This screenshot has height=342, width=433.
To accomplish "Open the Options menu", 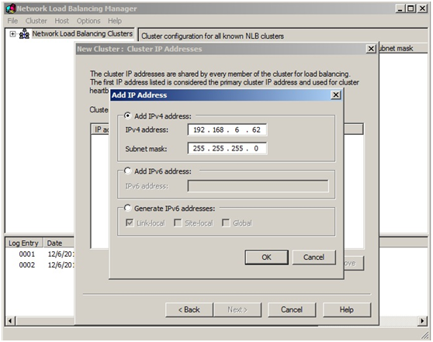I will pyautogui.click(x=88, y=21).
